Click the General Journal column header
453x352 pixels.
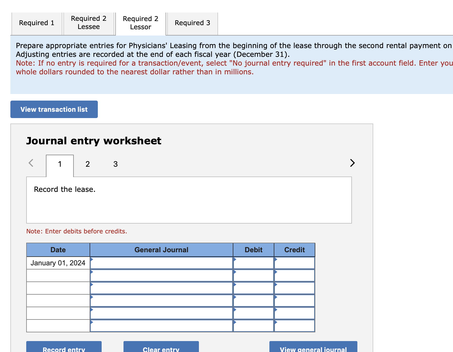click(x=161, y=250)
